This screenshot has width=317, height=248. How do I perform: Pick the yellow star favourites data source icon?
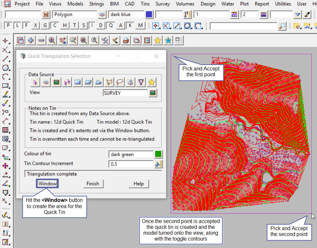point(151,82)
